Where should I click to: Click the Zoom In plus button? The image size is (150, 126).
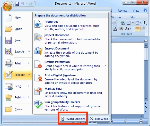pos(141,121)
